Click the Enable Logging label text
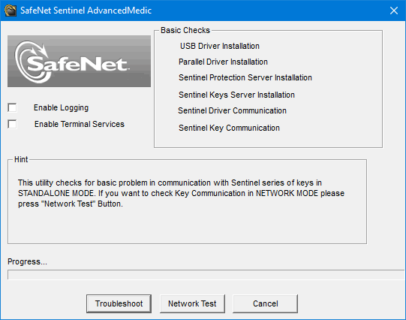Viewport: 406px width, 320px height. pyautogui.click(x=61, y=107)
